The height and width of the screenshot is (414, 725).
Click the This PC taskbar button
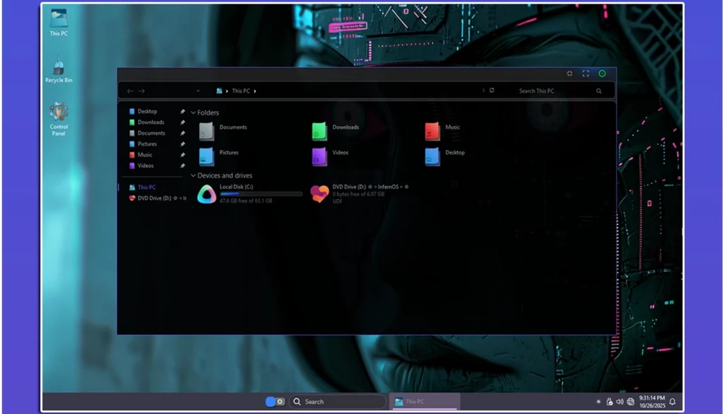[424, 401]
